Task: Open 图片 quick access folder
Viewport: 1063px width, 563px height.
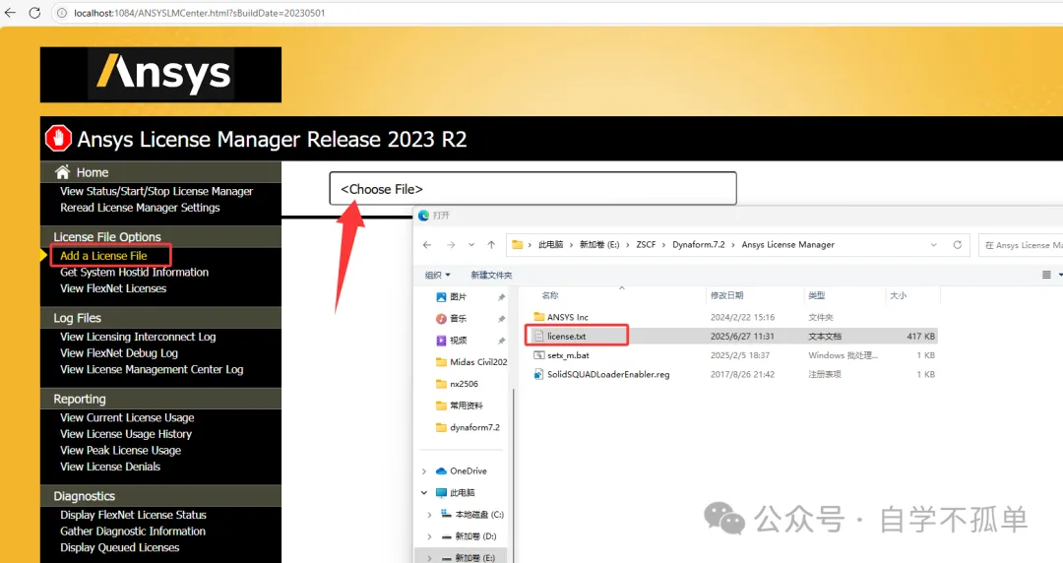Action: point(459,297)
